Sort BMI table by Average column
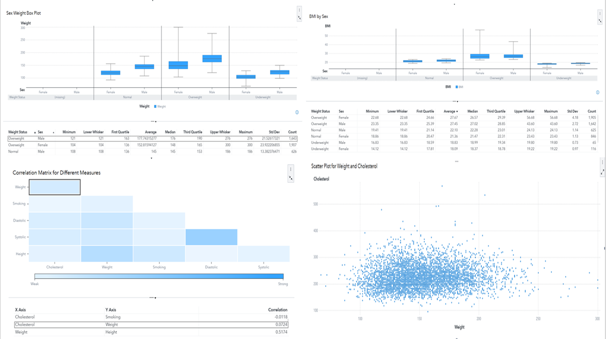The height and width of the screenshot is (339, 606). [450, 112]
